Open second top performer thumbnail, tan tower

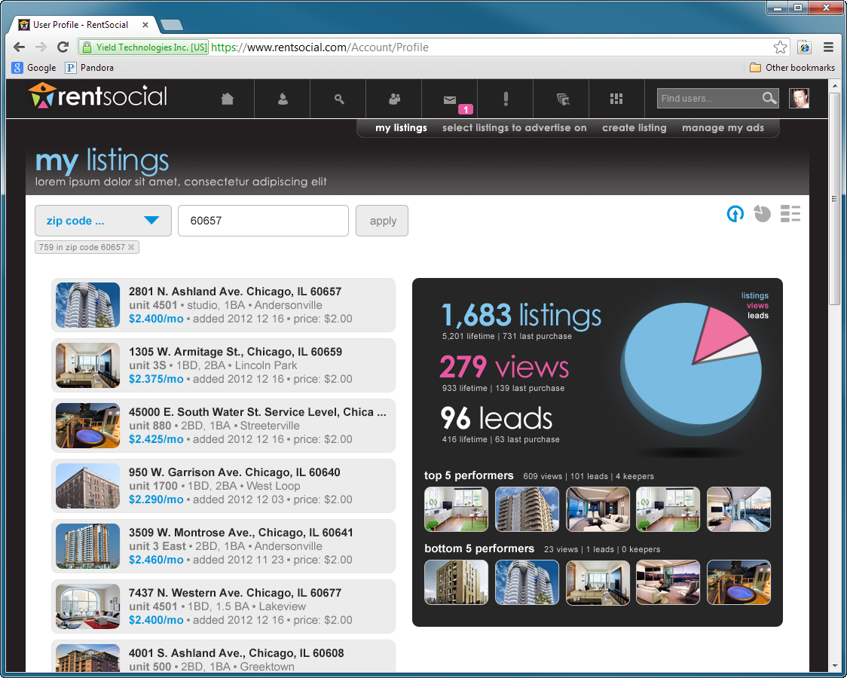coord(527,509)
